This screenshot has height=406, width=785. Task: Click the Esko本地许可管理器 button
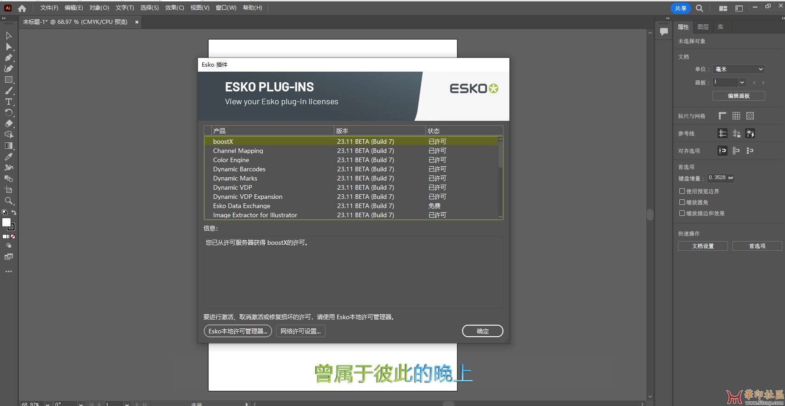(x=238, y=331)
